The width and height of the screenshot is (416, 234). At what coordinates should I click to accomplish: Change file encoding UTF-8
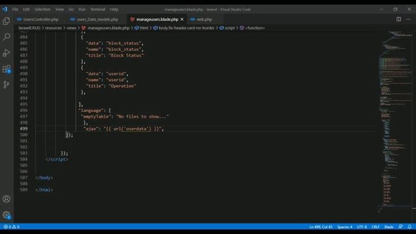(362, 227)
